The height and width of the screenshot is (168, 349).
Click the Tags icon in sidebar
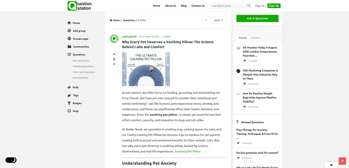coord(69,95)
